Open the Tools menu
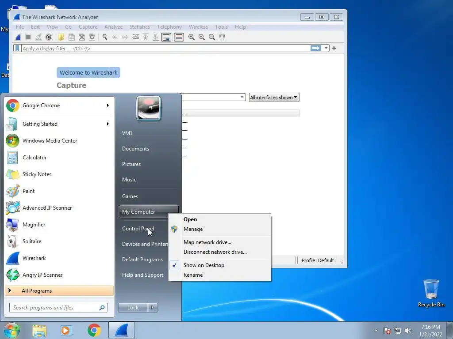Screen dimensions: 453x339 pyautogui.click(x=221, y=27)
